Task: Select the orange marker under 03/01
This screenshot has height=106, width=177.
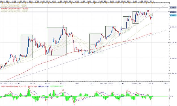Action: (129, 3)
